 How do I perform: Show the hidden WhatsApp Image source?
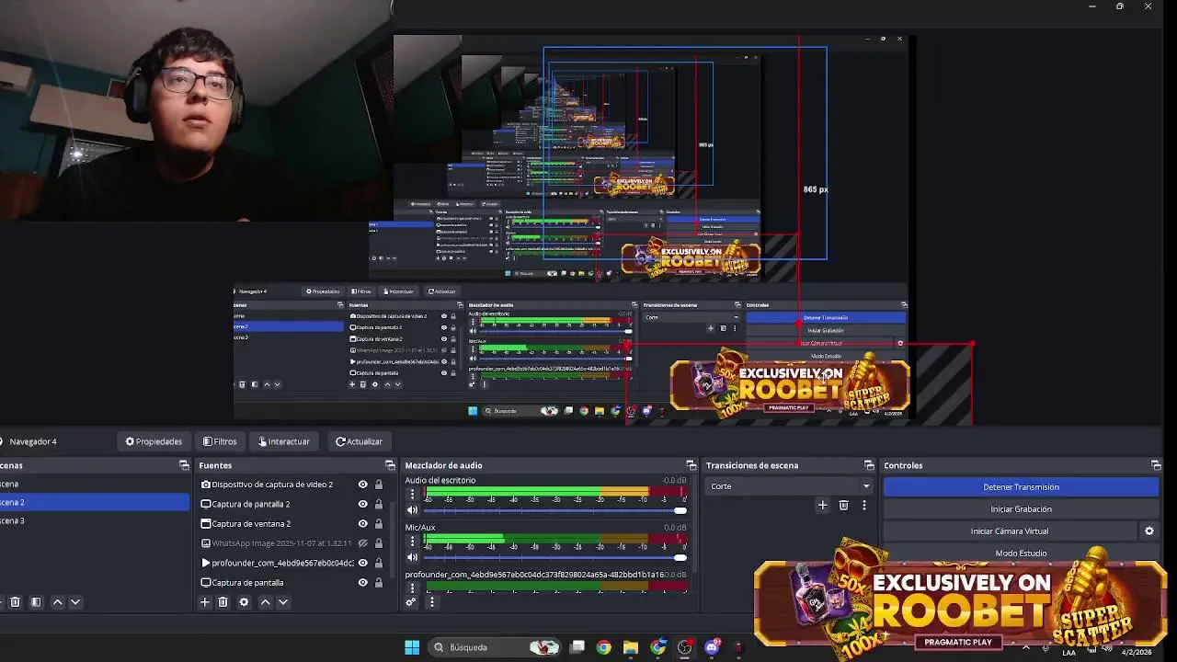(x=362, y=543)
